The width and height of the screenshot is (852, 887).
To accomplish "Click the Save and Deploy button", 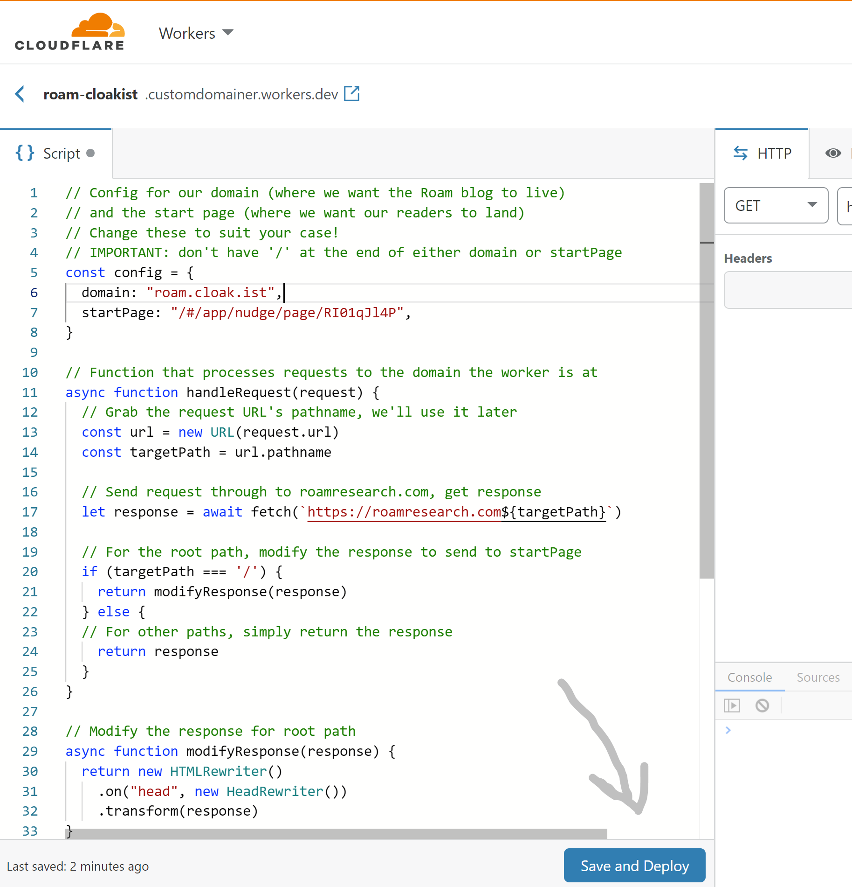I will coord(634,866).
